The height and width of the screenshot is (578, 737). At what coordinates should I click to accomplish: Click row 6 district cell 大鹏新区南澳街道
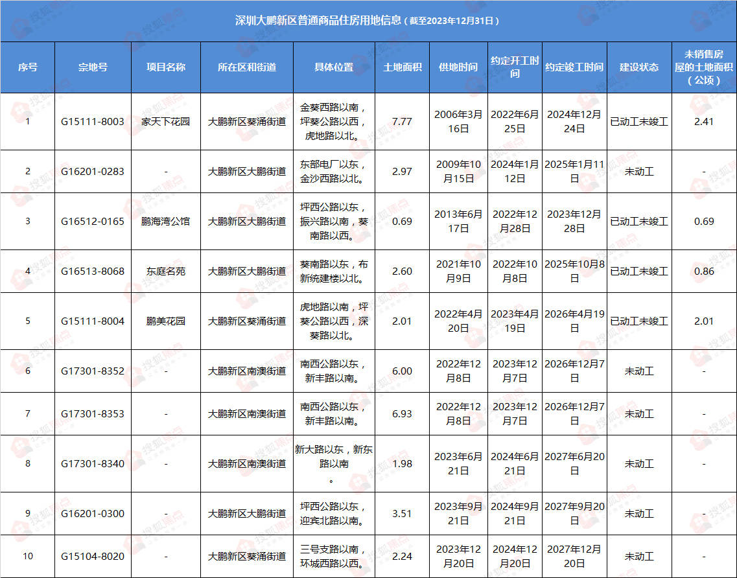[x=247, y=371]
